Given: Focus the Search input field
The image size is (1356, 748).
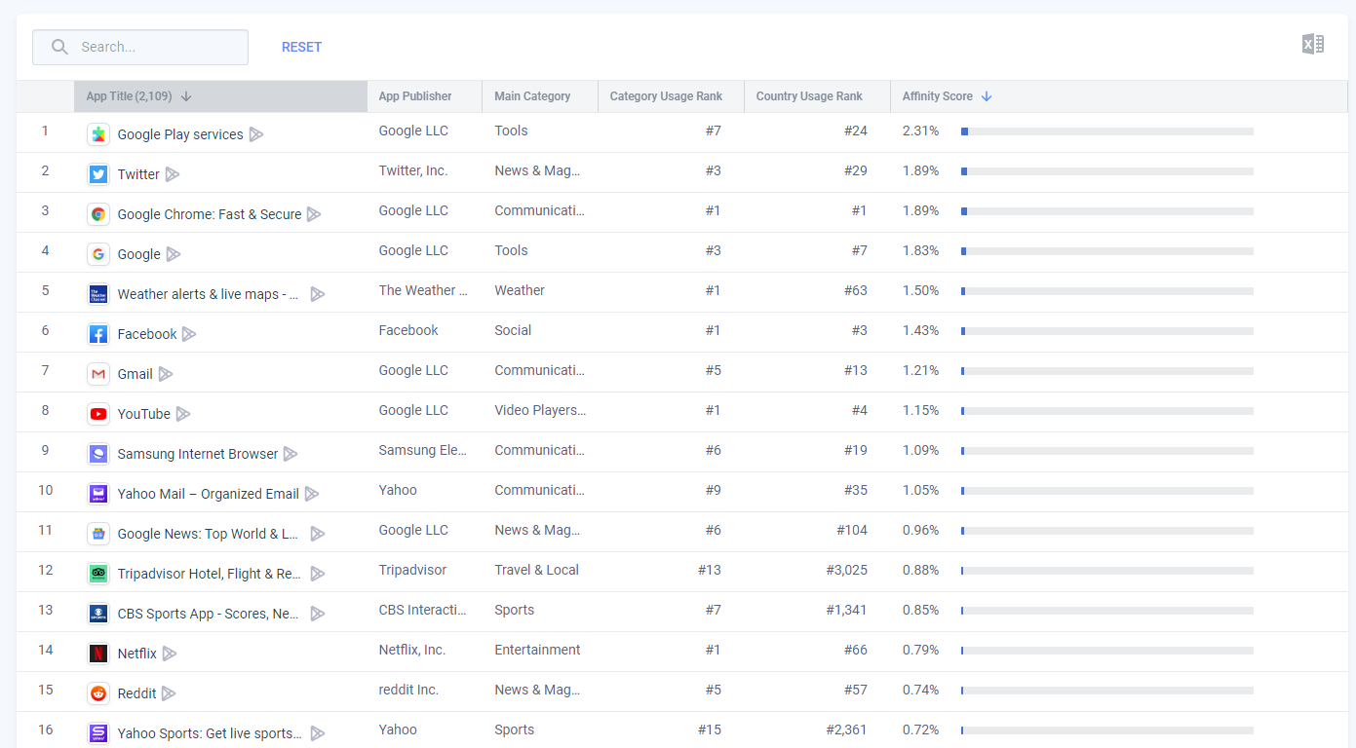Looking at the screenshot, I should pos(140,47).
